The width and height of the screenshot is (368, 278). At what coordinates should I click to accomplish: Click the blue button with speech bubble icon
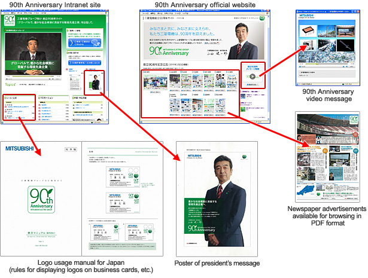pyautogui.click(x=85, y=43)
